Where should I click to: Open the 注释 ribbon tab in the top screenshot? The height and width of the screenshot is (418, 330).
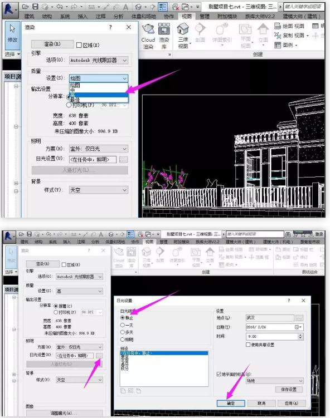100,16
